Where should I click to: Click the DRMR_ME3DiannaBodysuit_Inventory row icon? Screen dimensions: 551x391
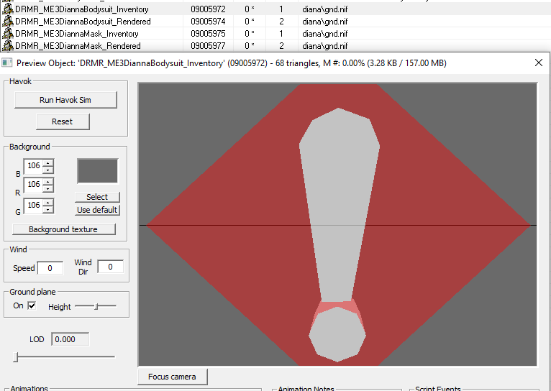[x=8, y=9]
